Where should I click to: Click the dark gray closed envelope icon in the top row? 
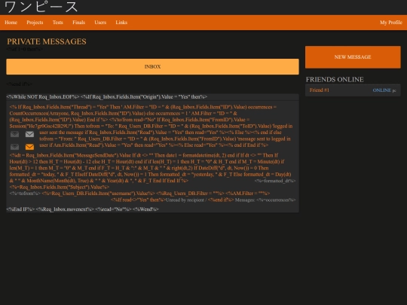coord(14,134)
